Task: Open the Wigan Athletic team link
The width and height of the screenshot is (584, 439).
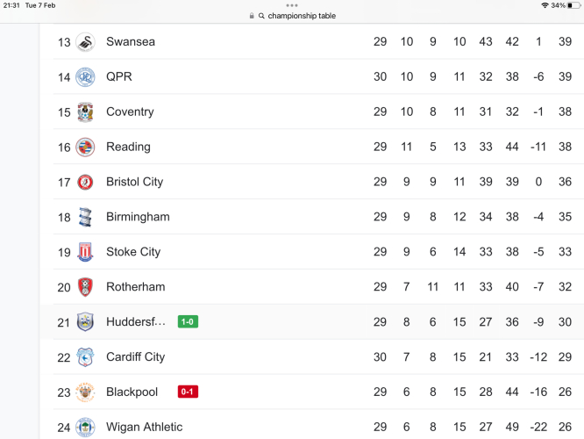Action: click(x=144, y=427)
